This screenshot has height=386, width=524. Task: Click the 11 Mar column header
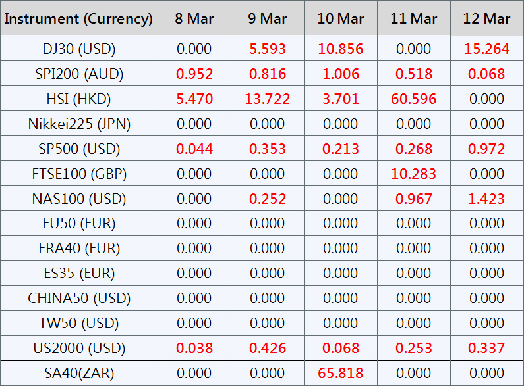click(x=414, y=18)
